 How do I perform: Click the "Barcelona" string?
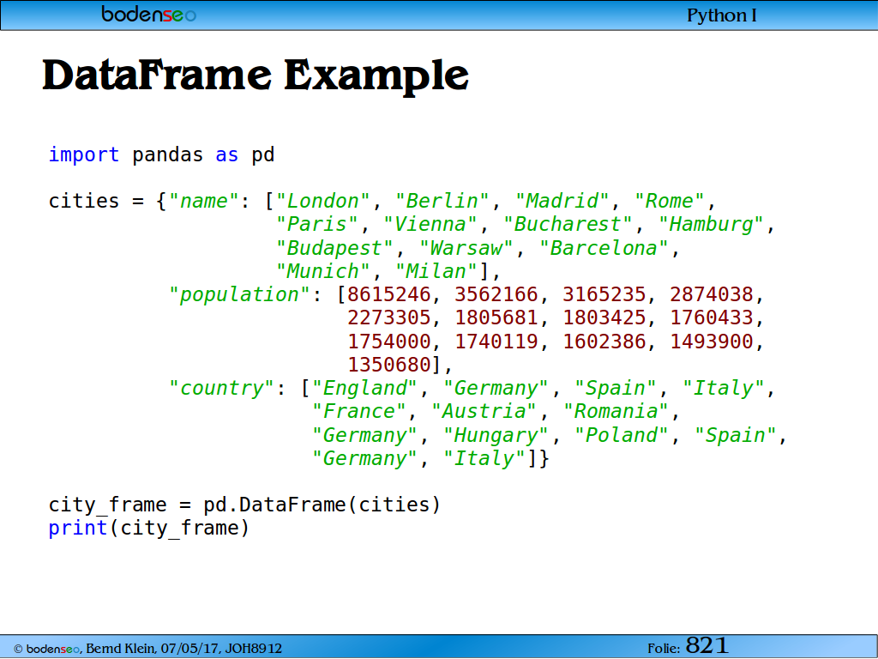604,248
